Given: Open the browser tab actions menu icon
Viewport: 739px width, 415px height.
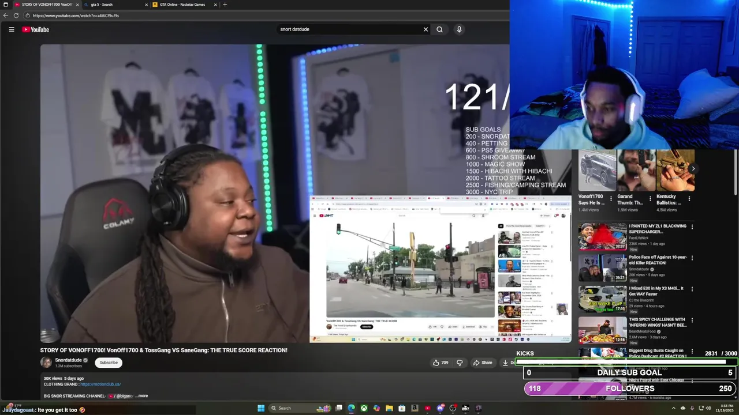Looking at the screenshot, I should [6, 5].
